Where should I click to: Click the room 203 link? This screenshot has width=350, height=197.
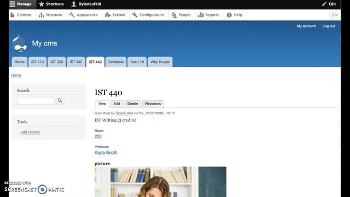(98, 136)
